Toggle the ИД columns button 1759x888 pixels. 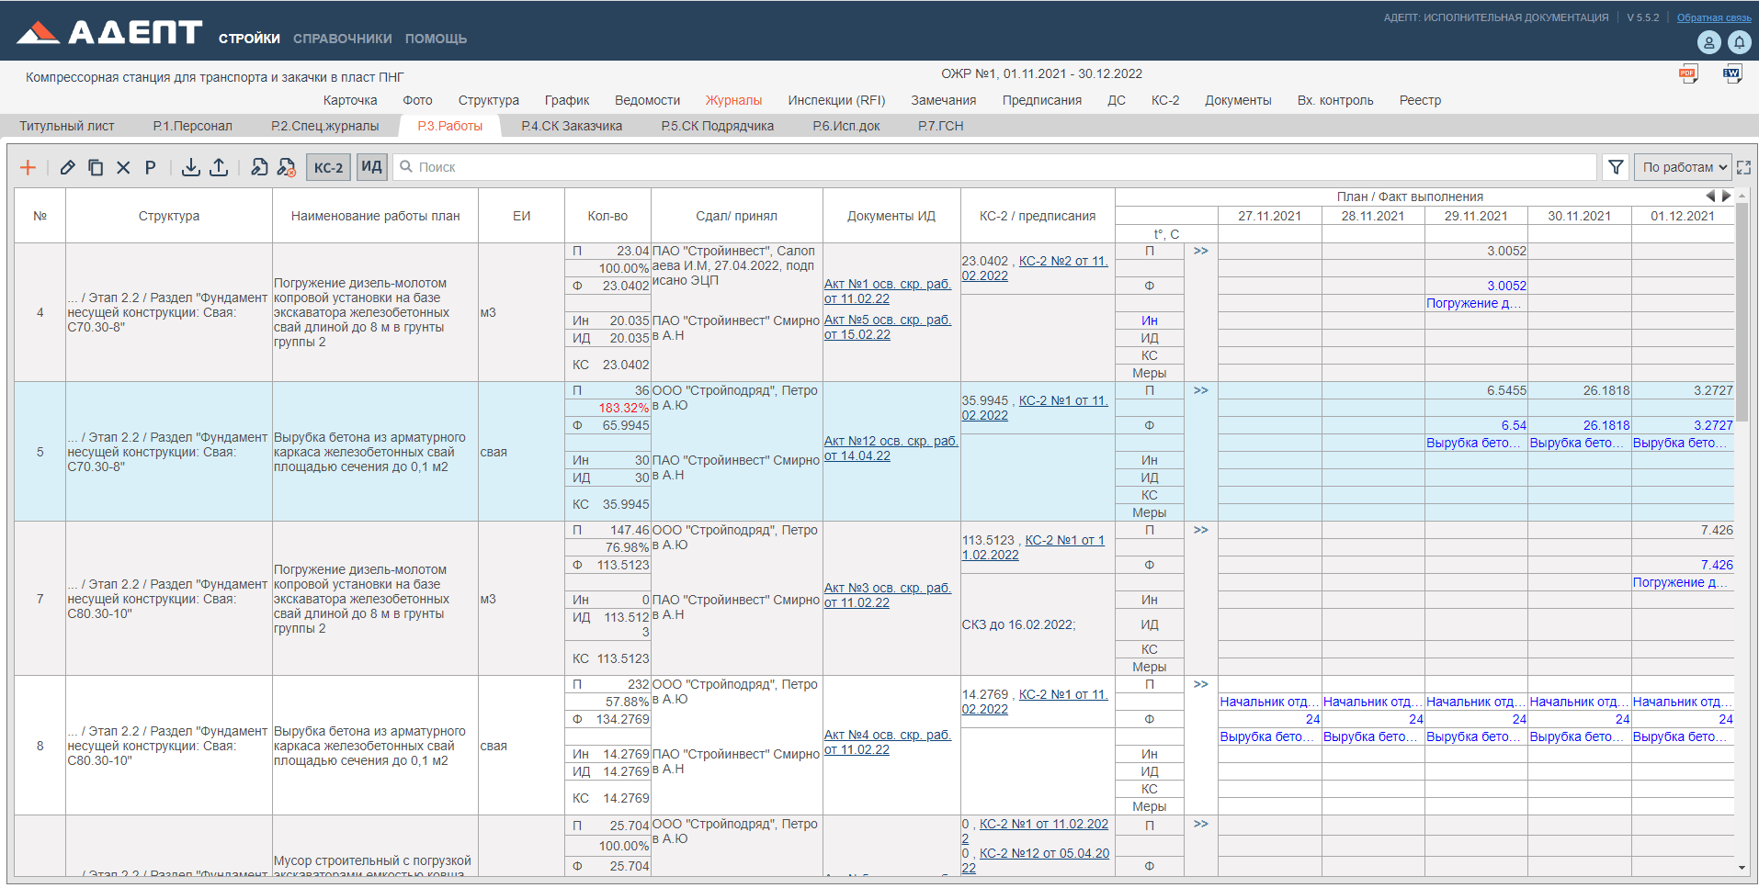click(x=371, y=167)
